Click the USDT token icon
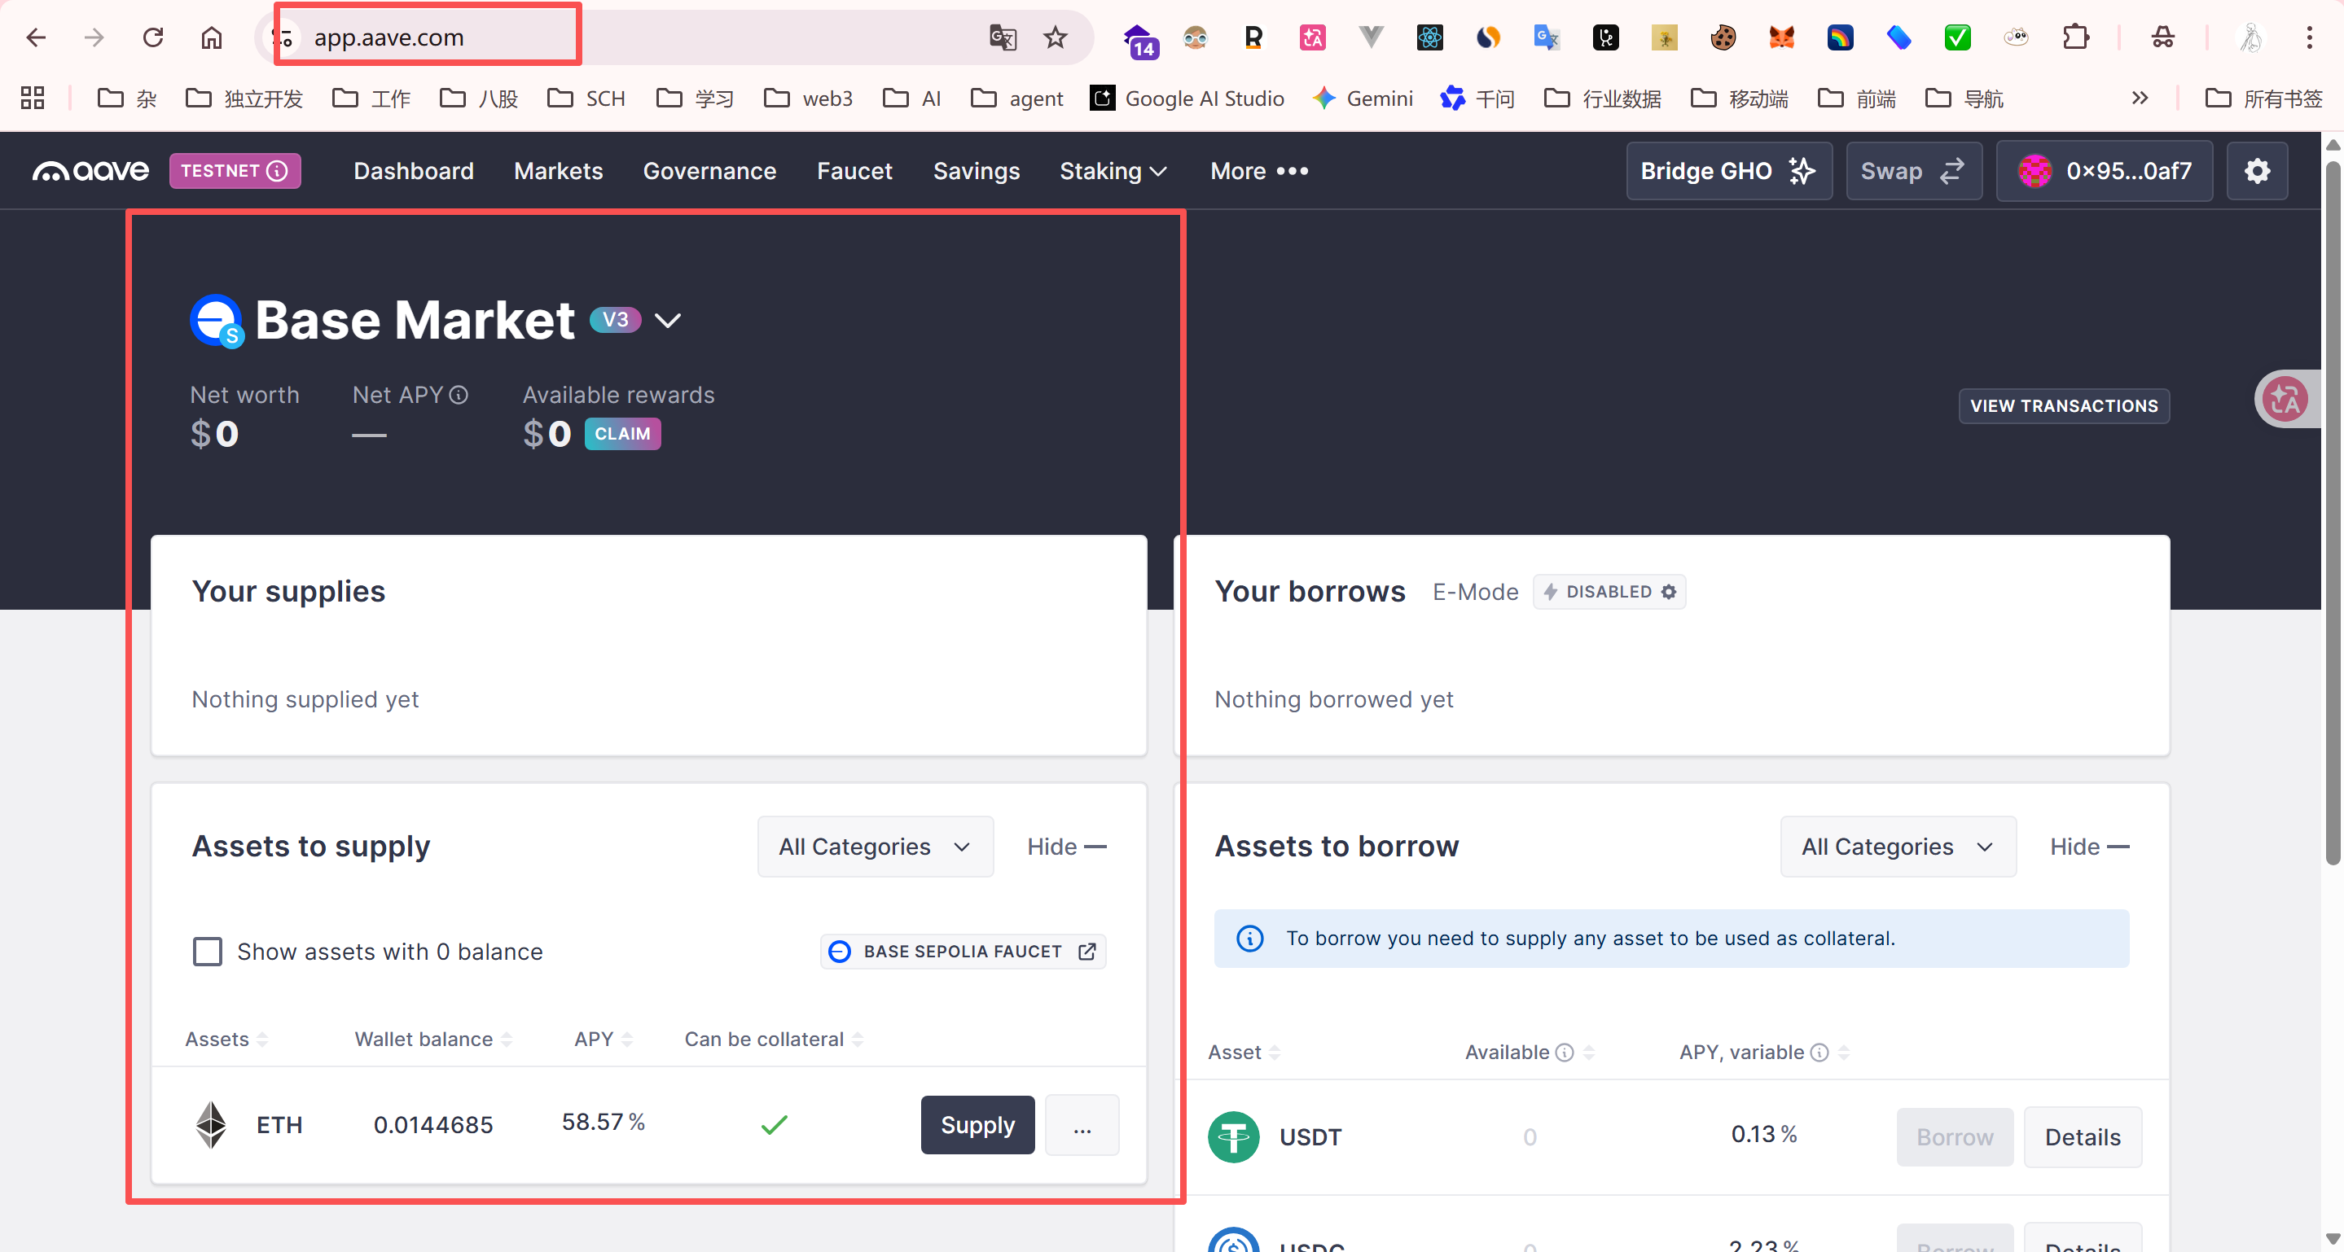The height and width of the screenshot is (1252, 2344). click(1233, 1136)
